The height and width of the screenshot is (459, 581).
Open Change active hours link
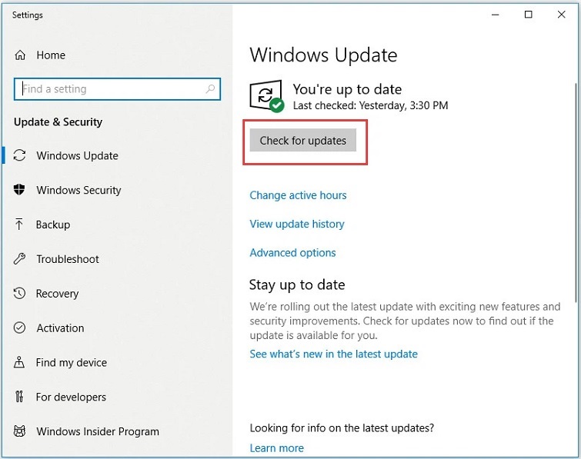click(x=298, y=195)
